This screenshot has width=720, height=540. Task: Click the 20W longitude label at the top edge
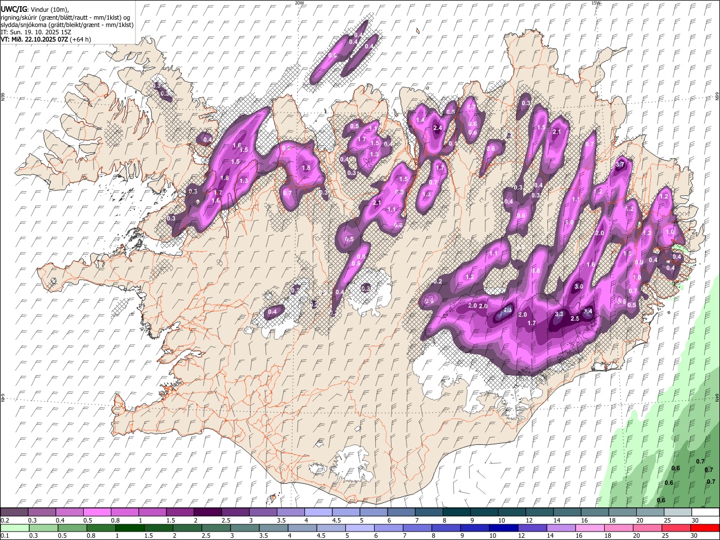[x=299, y=3]
